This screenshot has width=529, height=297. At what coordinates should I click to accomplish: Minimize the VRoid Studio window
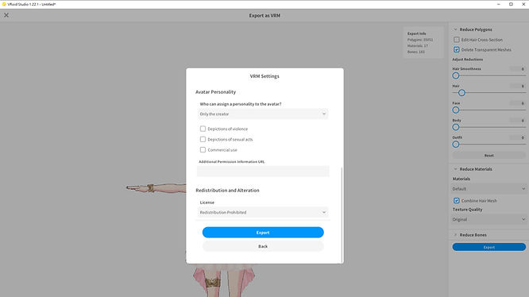point(499,4)
